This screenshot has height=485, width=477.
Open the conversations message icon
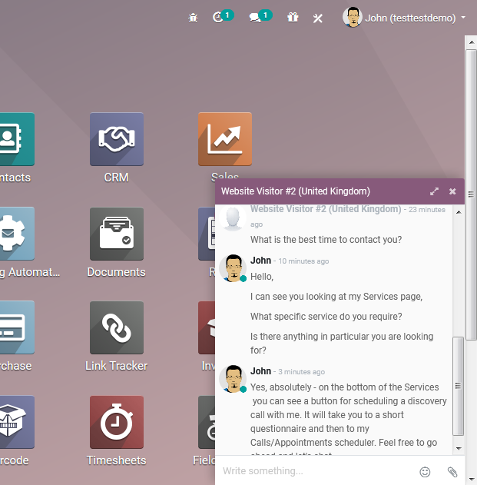click(255, 17)
